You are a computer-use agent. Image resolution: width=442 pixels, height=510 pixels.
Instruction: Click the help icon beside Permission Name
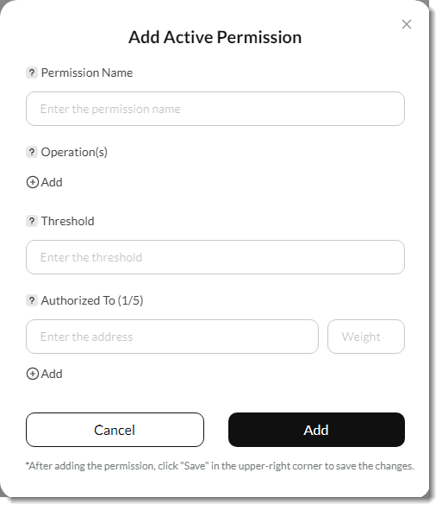[32, 72]
